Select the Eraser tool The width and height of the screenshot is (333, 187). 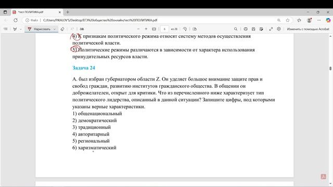point(62,29)
